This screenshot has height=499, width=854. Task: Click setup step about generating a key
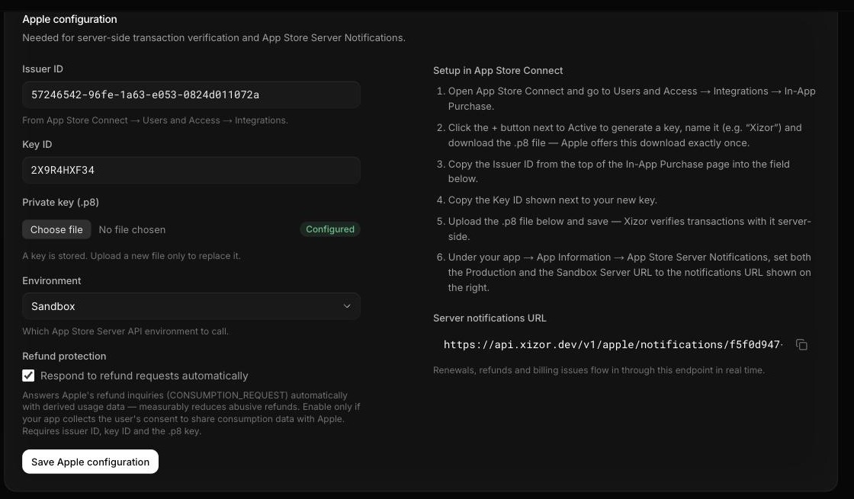tap(624, 135)
